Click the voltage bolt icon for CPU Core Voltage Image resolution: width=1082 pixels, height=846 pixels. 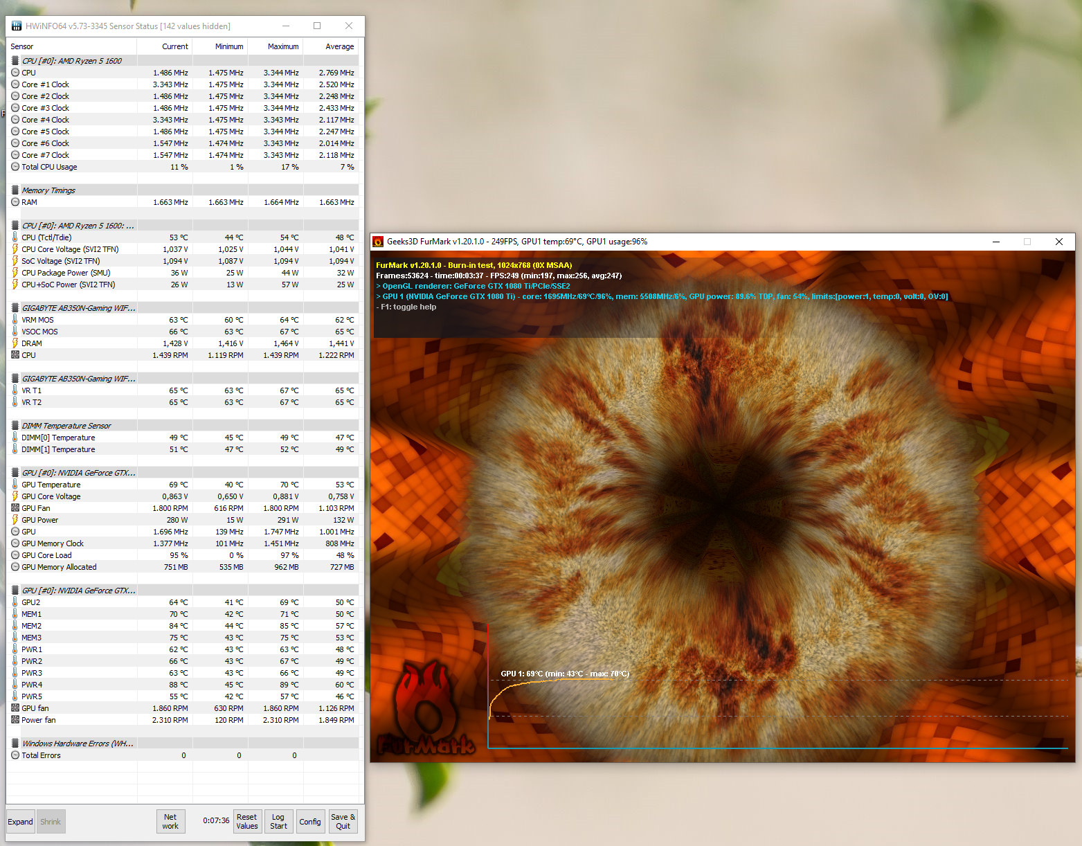pos(15,249)
